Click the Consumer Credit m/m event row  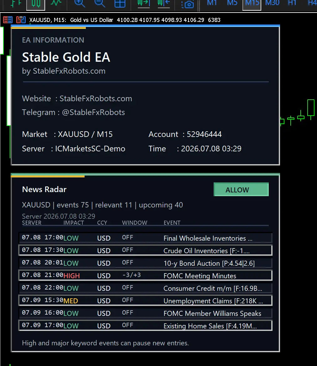pos(145,288)
